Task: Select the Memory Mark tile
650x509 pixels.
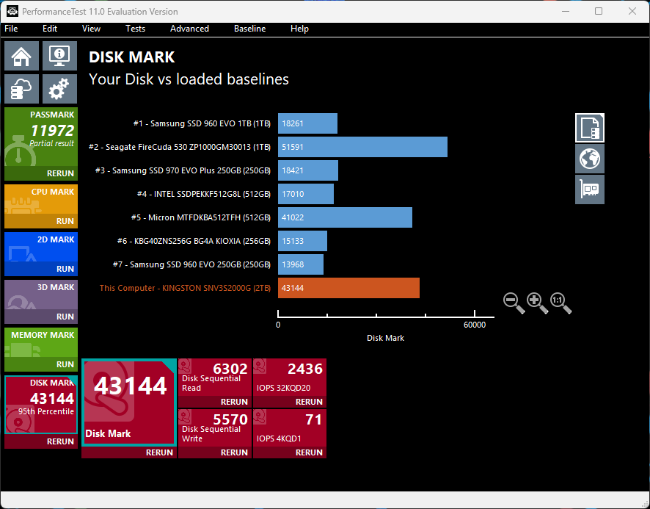Action: tap(41, 342)
